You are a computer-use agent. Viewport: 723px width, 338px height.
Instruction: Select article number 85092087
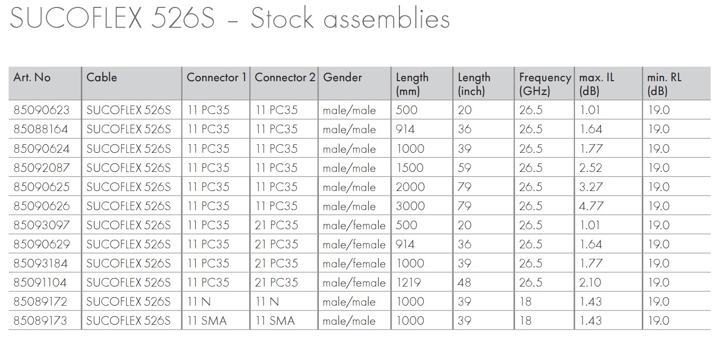pos(41,168)
